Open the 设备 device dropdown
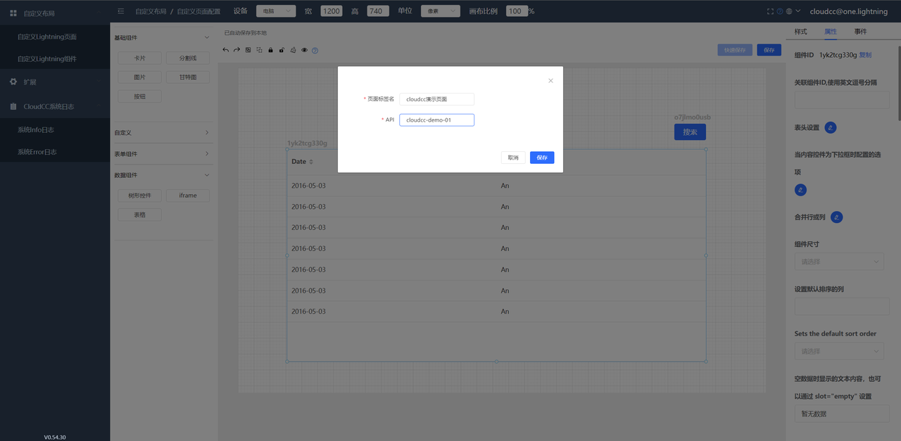Image resolution: width=901 pixels, height=441 pixels. [276, 11]
